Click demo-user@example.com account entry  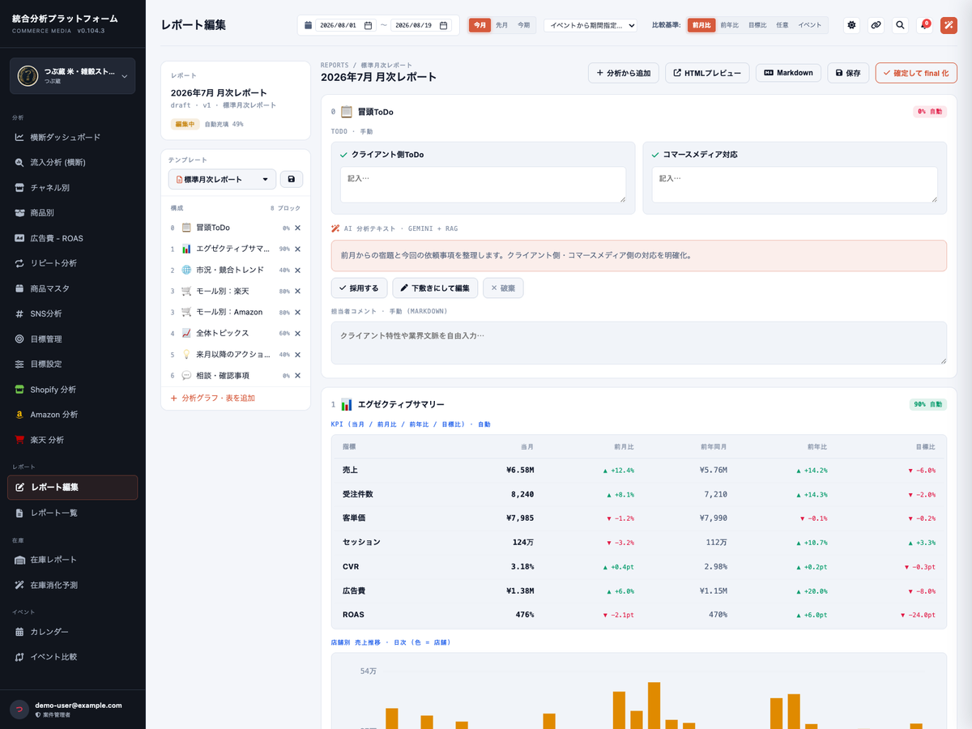click(73, 710)
